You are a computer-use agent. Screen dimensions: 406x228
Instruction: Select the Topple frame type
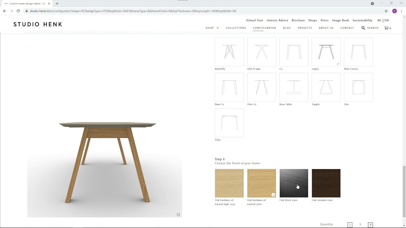tap(326, 87)
